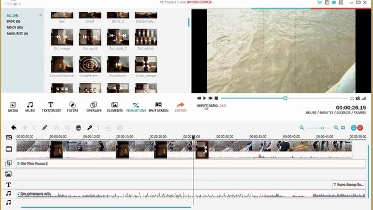
Task: Click the timeline zoom-in magnifier
Action: click(x=336, y=128)
